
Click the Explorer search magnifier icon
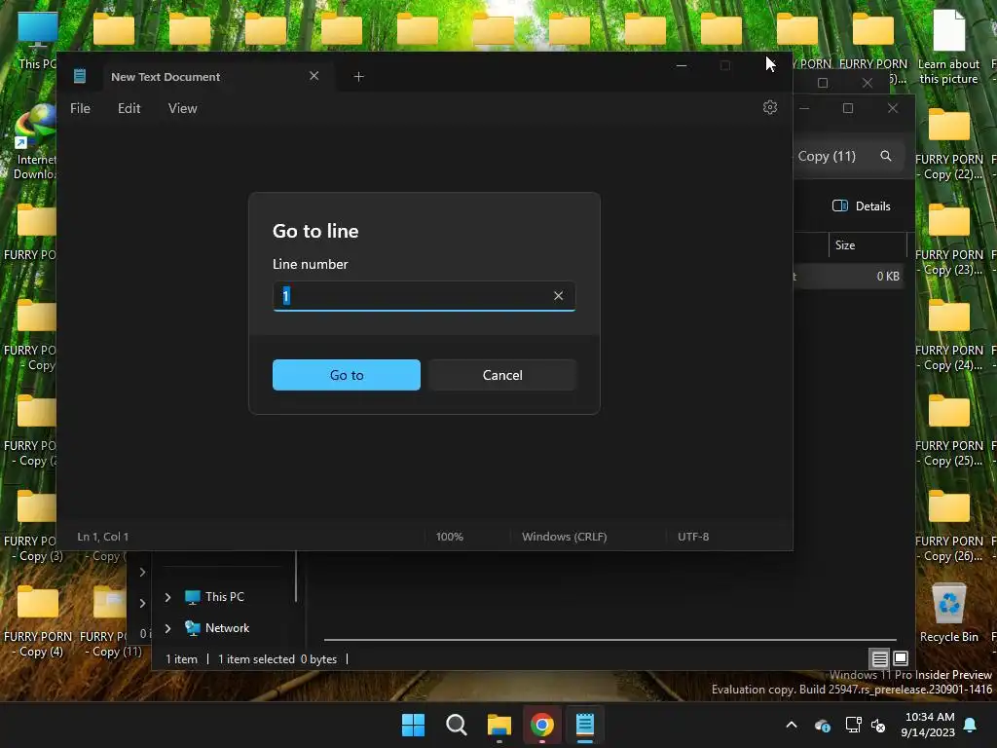click(886, 156)
